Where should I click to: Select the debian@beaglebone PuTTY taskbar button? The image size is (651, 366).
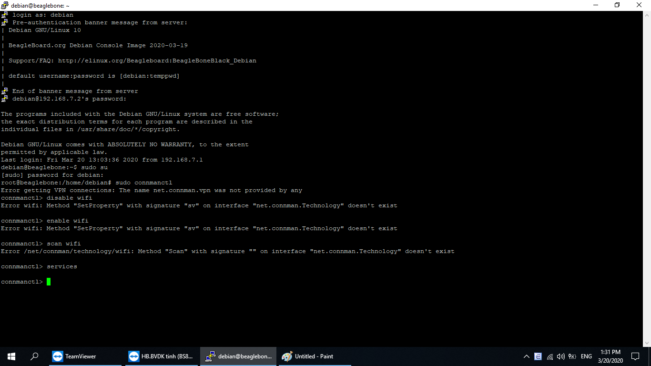(x=238, y=356)
